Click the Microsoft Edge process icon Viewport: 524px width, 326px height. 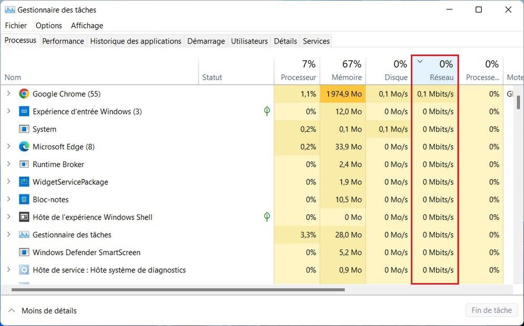click(24, 147)
